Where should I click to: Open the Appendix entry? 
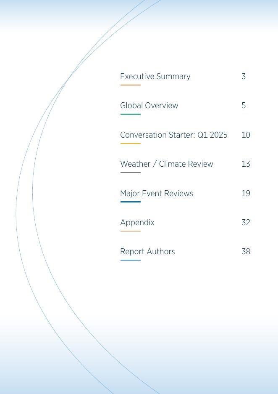pos(137,223)
